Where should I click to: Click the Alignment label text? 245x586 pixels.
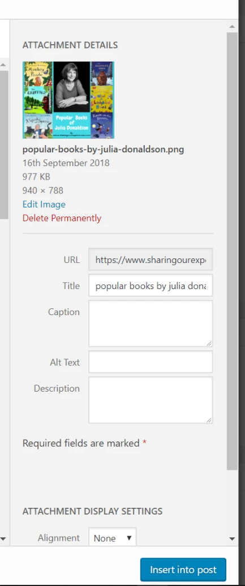tap(59, 538)
